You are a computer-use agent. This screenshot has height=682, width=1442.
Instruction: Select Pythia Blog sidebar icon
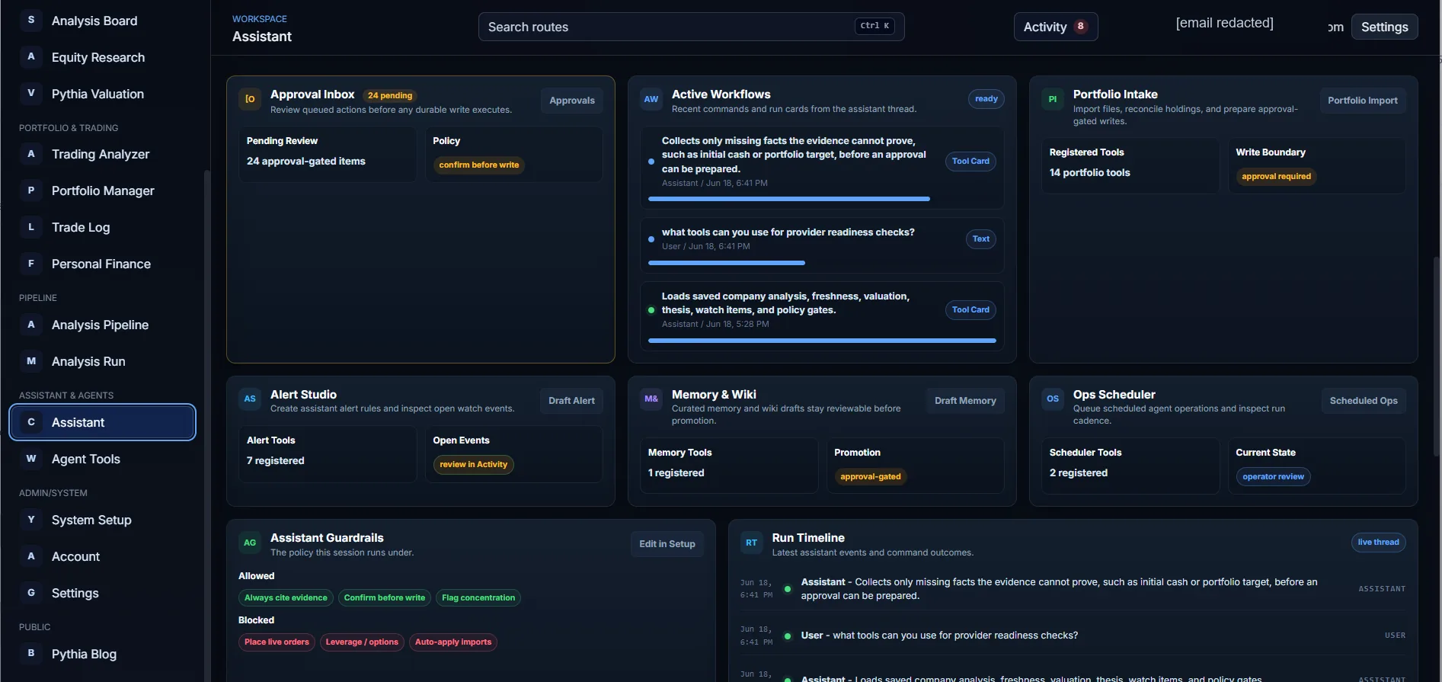point(31,653)
